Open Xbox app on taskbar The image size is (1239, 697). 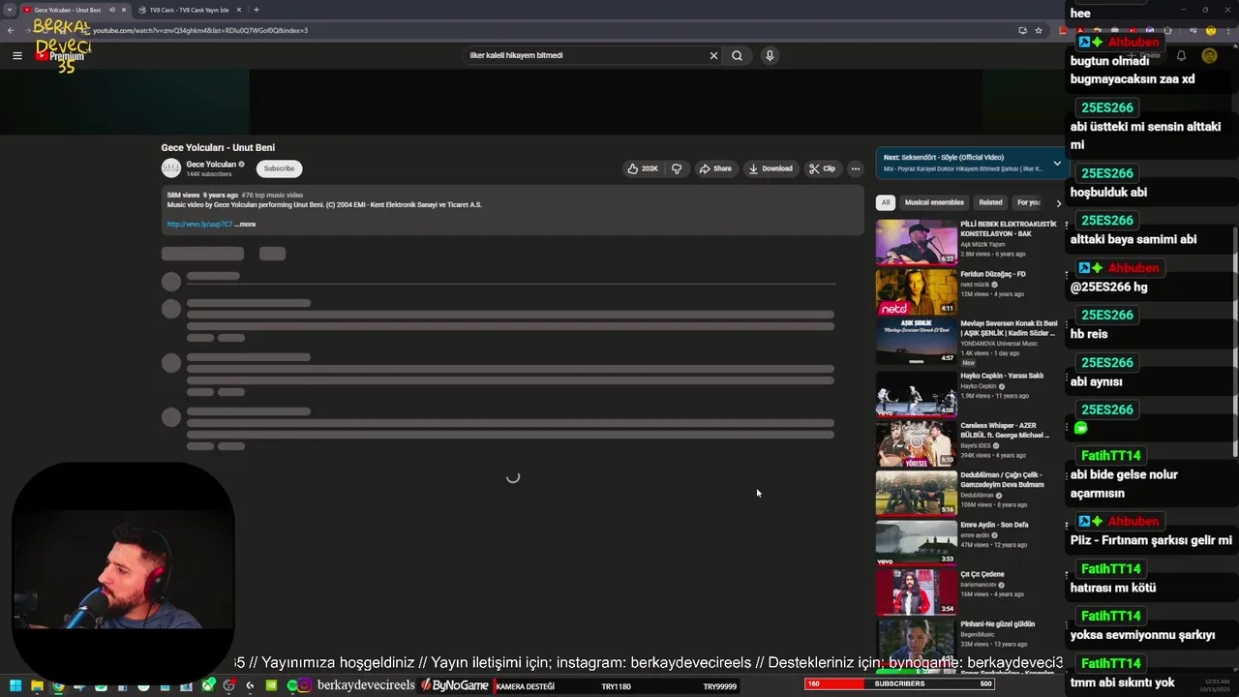pos(208,685)
